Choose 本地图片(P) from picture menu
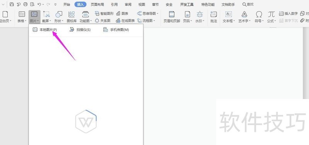The width and height of the screenshot is (309, 145). coord(45,30)
